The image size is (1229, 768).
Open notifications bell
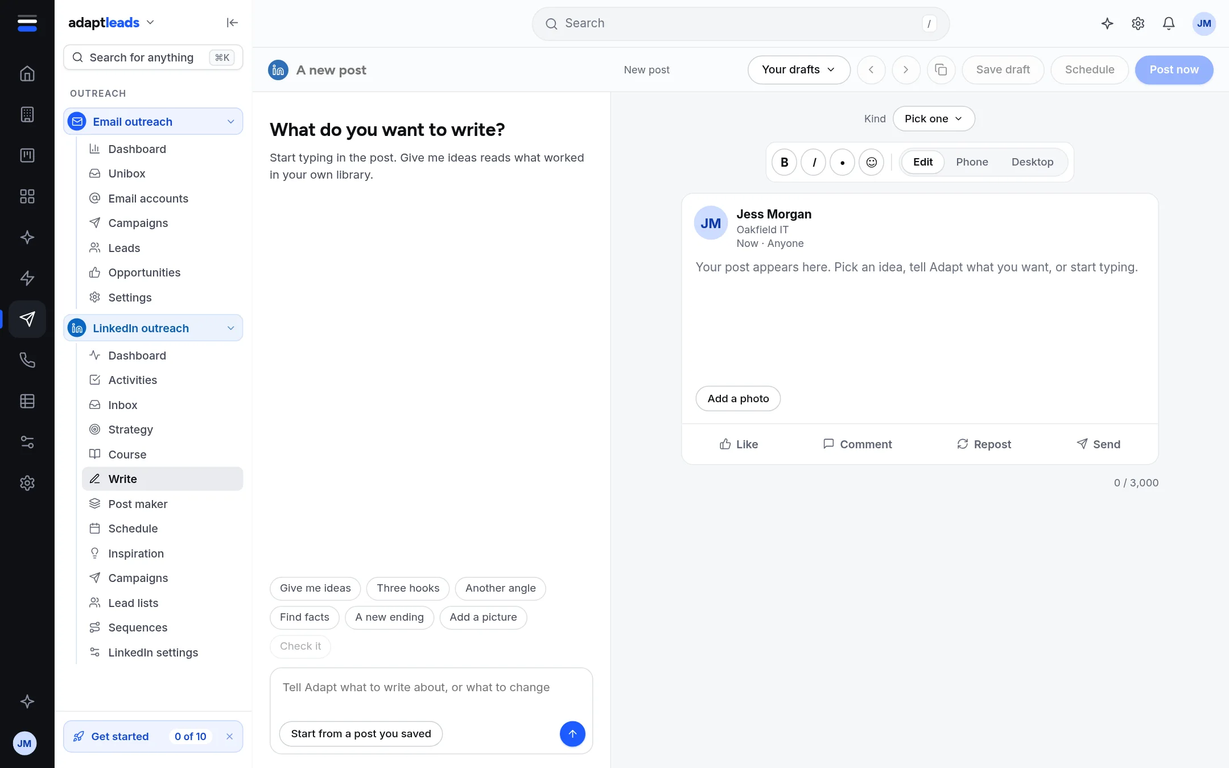[1169, 23]
